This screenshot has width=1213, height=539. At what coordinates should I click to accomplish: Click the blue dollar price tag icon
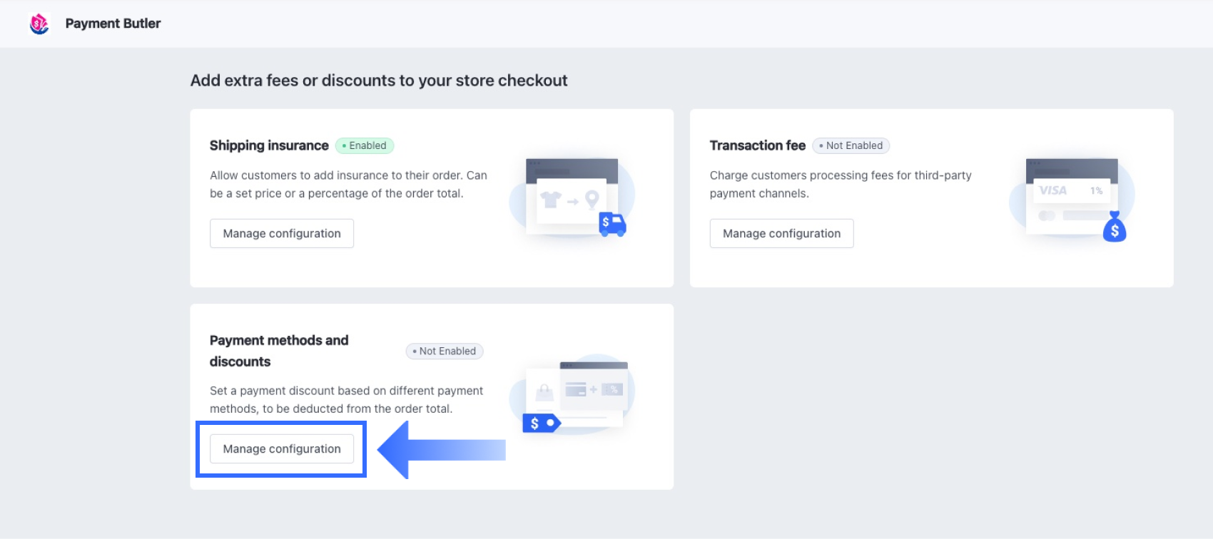542,423
